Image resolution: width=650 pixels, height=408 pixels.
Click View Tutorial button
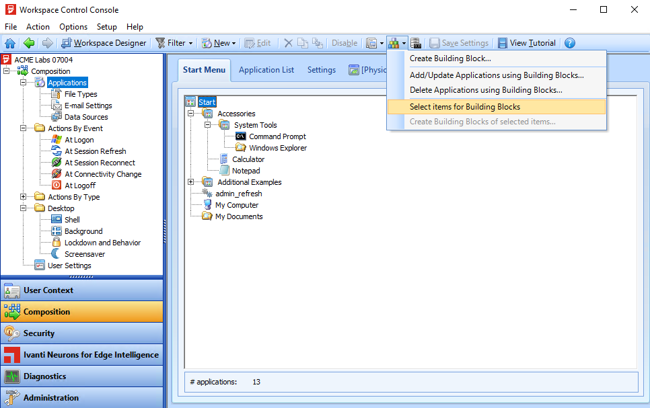[527, 43]
